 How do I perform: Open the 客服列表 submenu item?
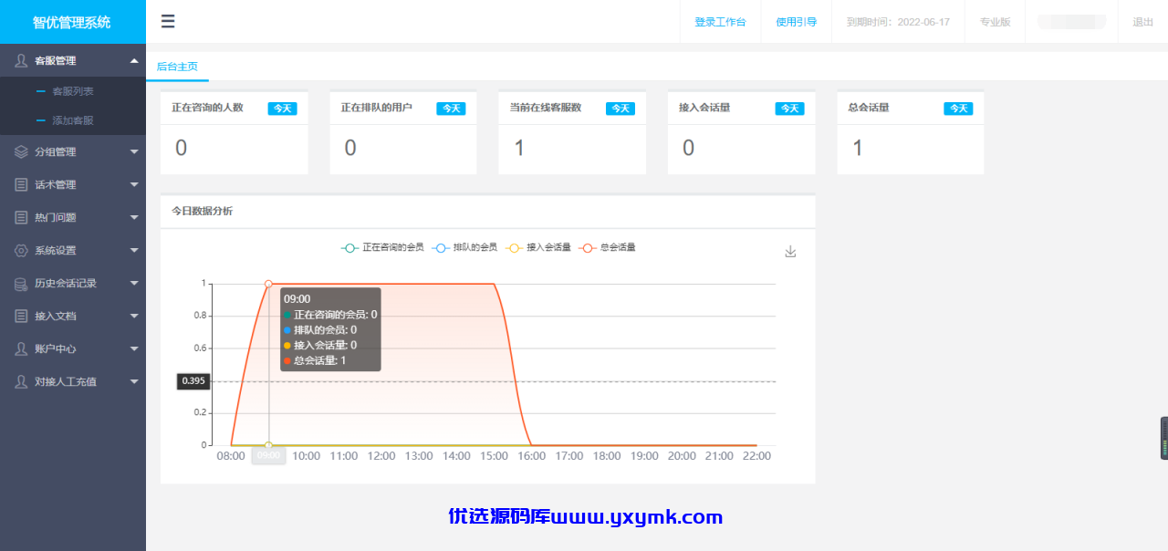click(73, 91)
